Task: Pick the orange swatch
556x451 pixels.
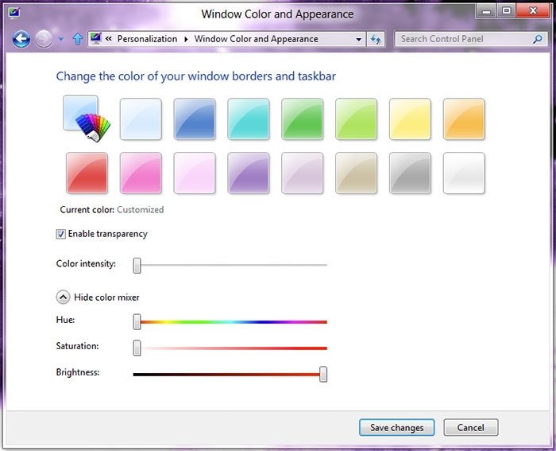Action: tap(464, 119)
